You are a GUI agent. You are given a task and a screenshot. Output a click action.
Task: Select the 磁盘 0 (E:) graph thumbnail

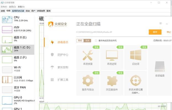(7, 40)
